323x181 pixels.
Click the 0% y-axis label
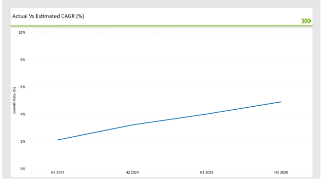[23, 169]
